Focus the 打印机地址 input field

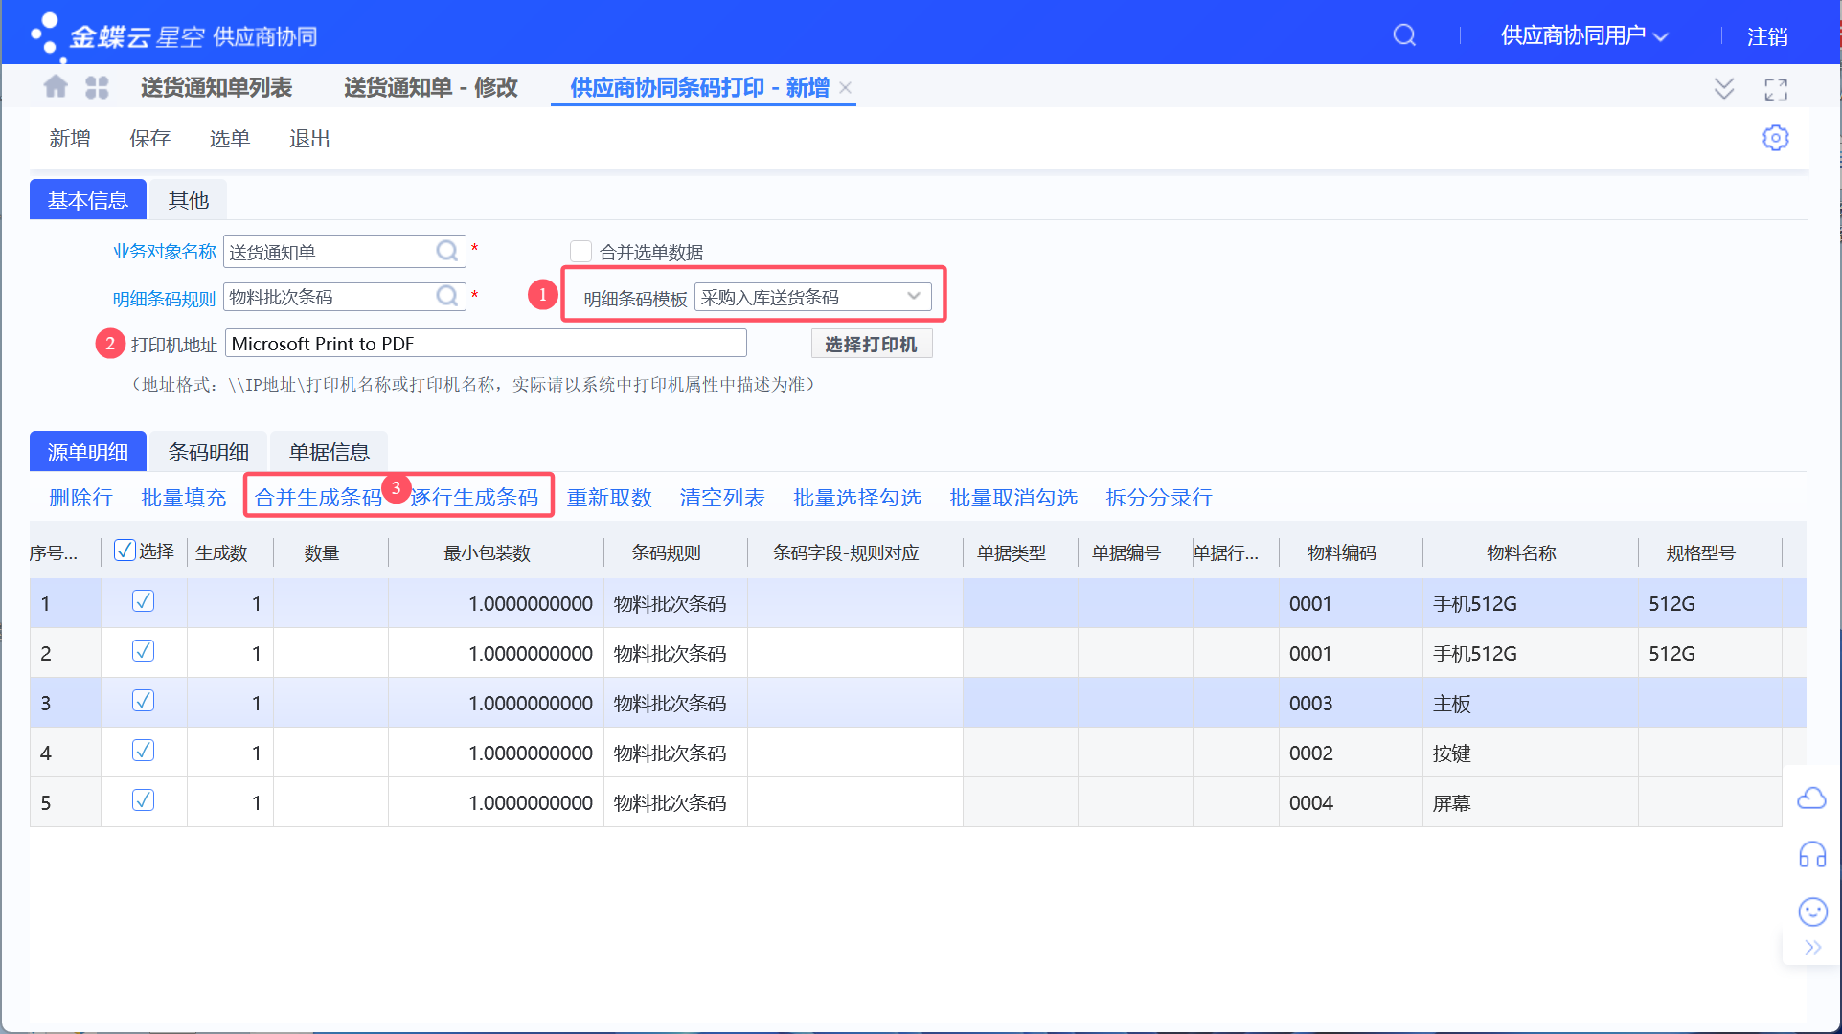pos(486,344)
